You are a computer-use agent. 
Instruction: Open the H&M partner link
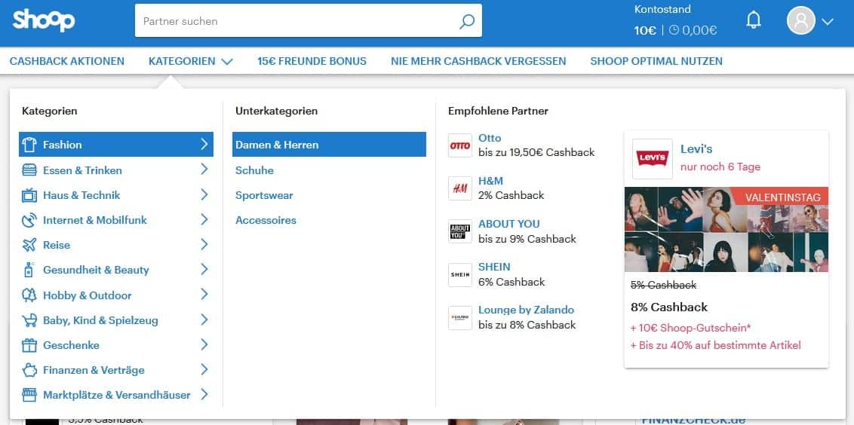(x=490, y=181)
